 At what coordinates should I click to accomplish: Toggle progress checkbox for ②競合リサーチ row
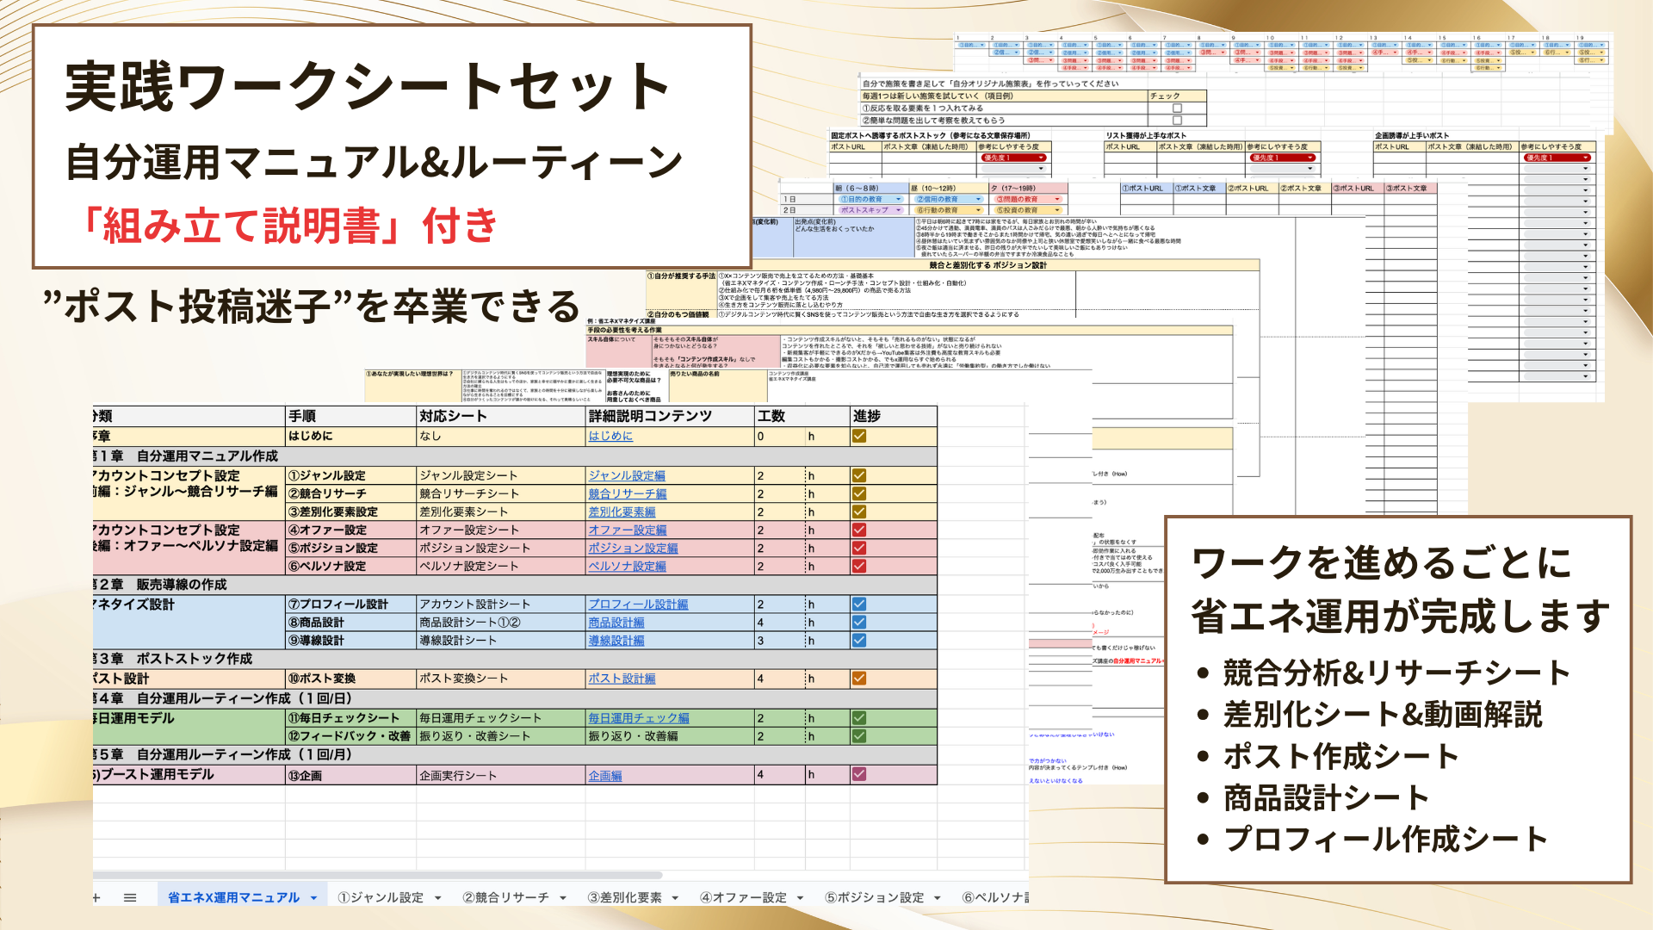(859, 493)
